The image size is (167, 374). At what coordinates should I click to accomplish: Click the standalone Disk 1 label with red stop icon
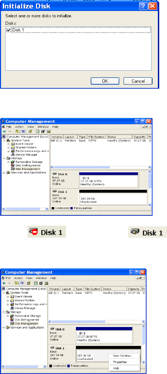tap(47, 232)
